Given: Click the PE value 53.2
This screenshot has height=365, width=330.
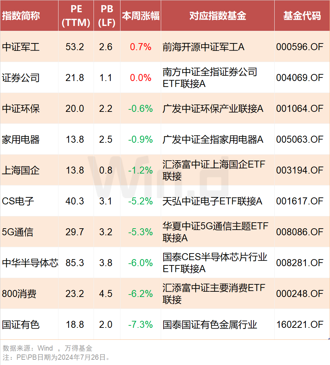Looking at the screenshot, I should (x=75, y=47).
